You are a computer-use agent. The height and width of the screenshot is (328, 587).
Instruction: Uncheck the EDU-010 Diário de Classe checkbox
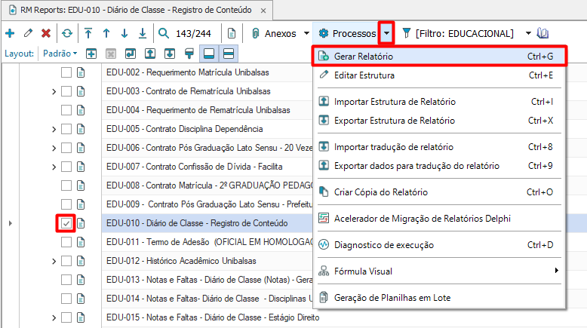[66, 223]
